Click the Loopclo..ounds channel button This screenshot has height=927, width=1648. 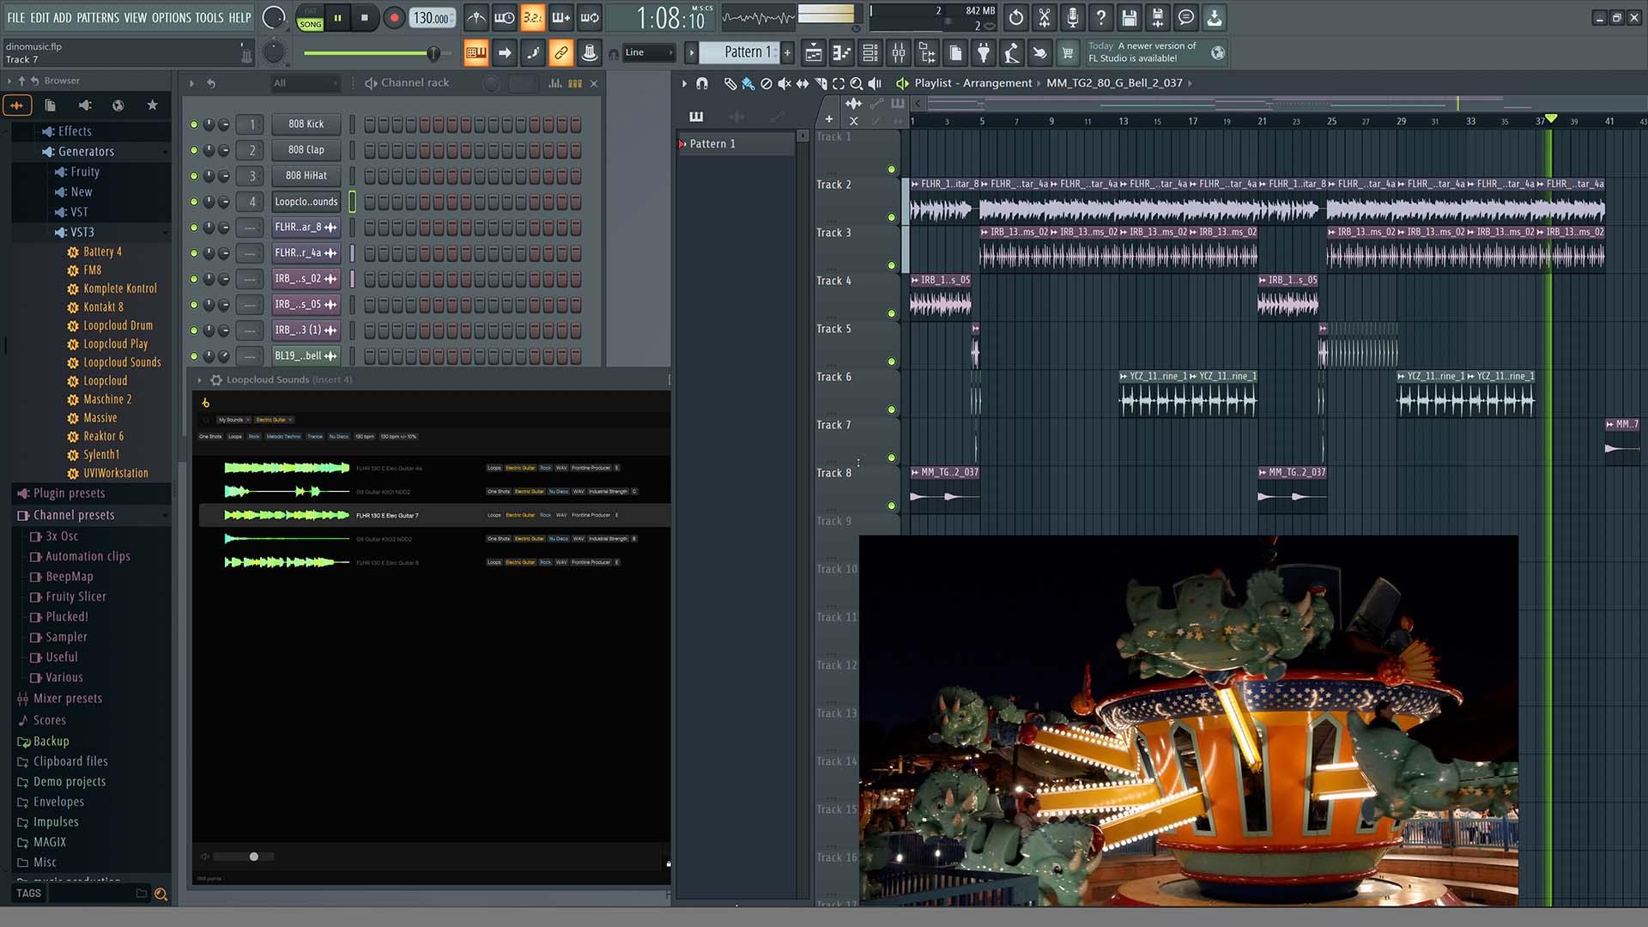(306, 202)
